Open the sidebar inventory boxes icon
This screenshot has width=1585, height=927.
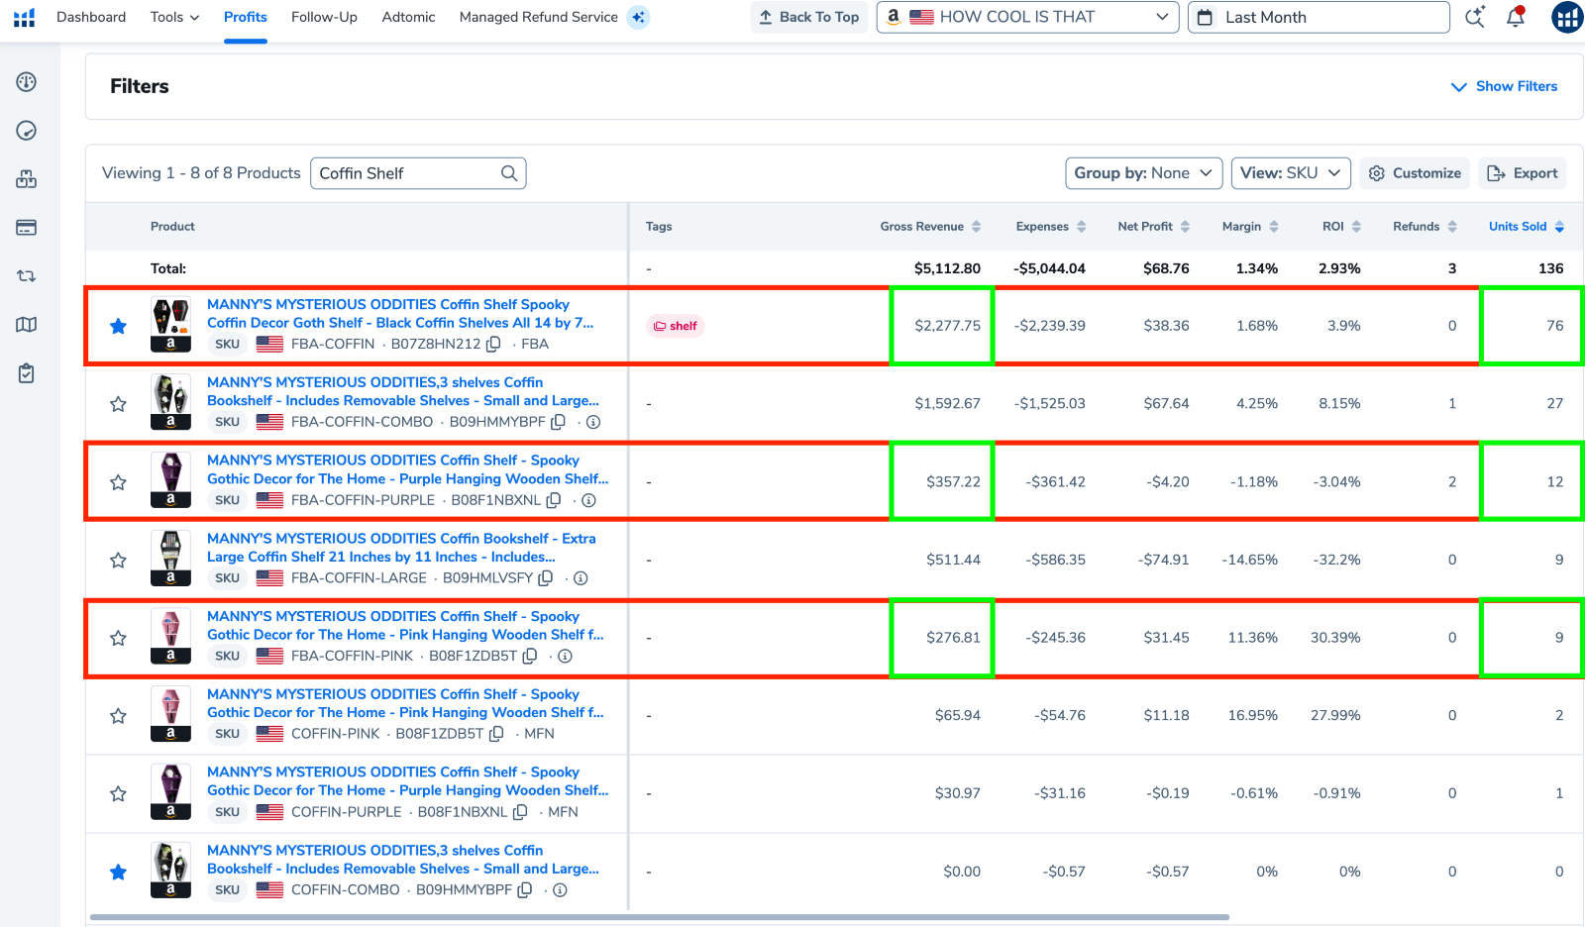(x=27, y=179)
